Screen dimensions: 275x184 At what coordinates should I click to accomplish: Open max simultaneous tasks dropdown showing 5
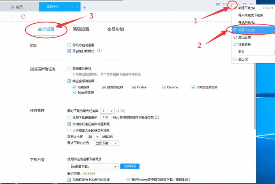pos(107,111)
